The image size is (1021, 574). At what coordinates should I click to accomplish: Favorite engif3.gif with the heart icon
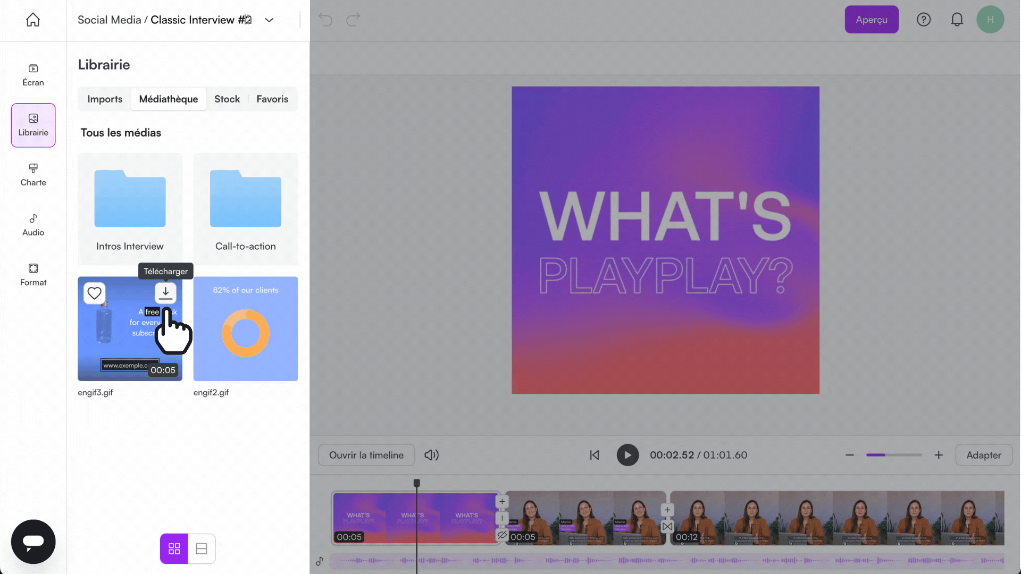(95, 293)
